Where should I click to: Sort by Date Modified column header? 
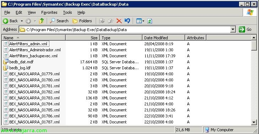coord(163,38)
